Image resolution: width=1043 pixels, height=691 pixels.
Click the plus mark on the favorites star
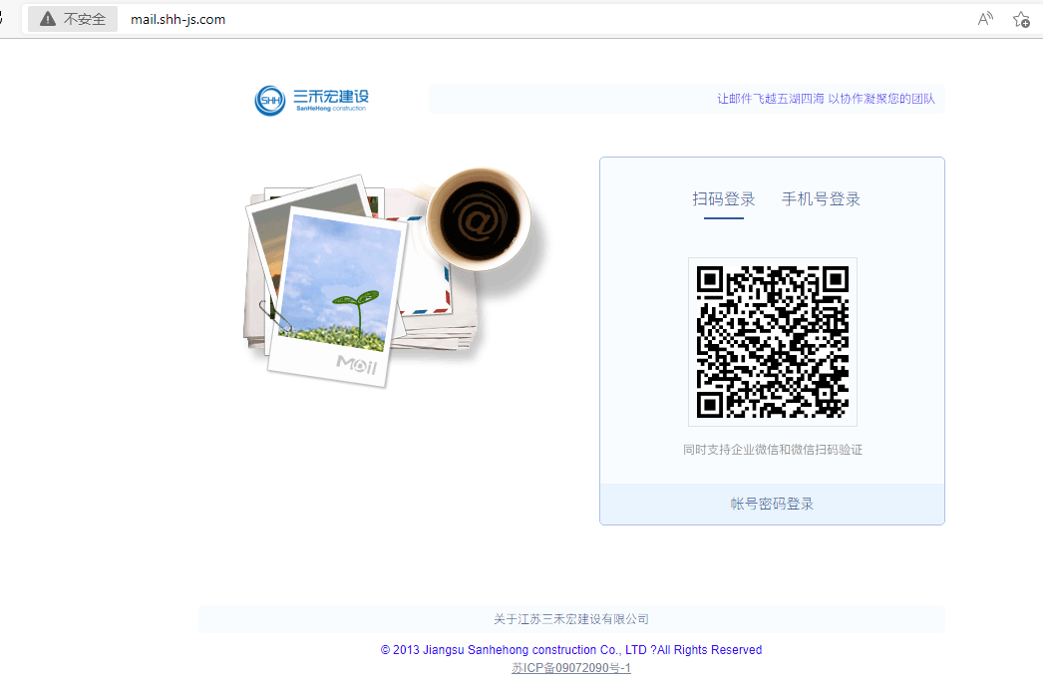coord(1025,23)
